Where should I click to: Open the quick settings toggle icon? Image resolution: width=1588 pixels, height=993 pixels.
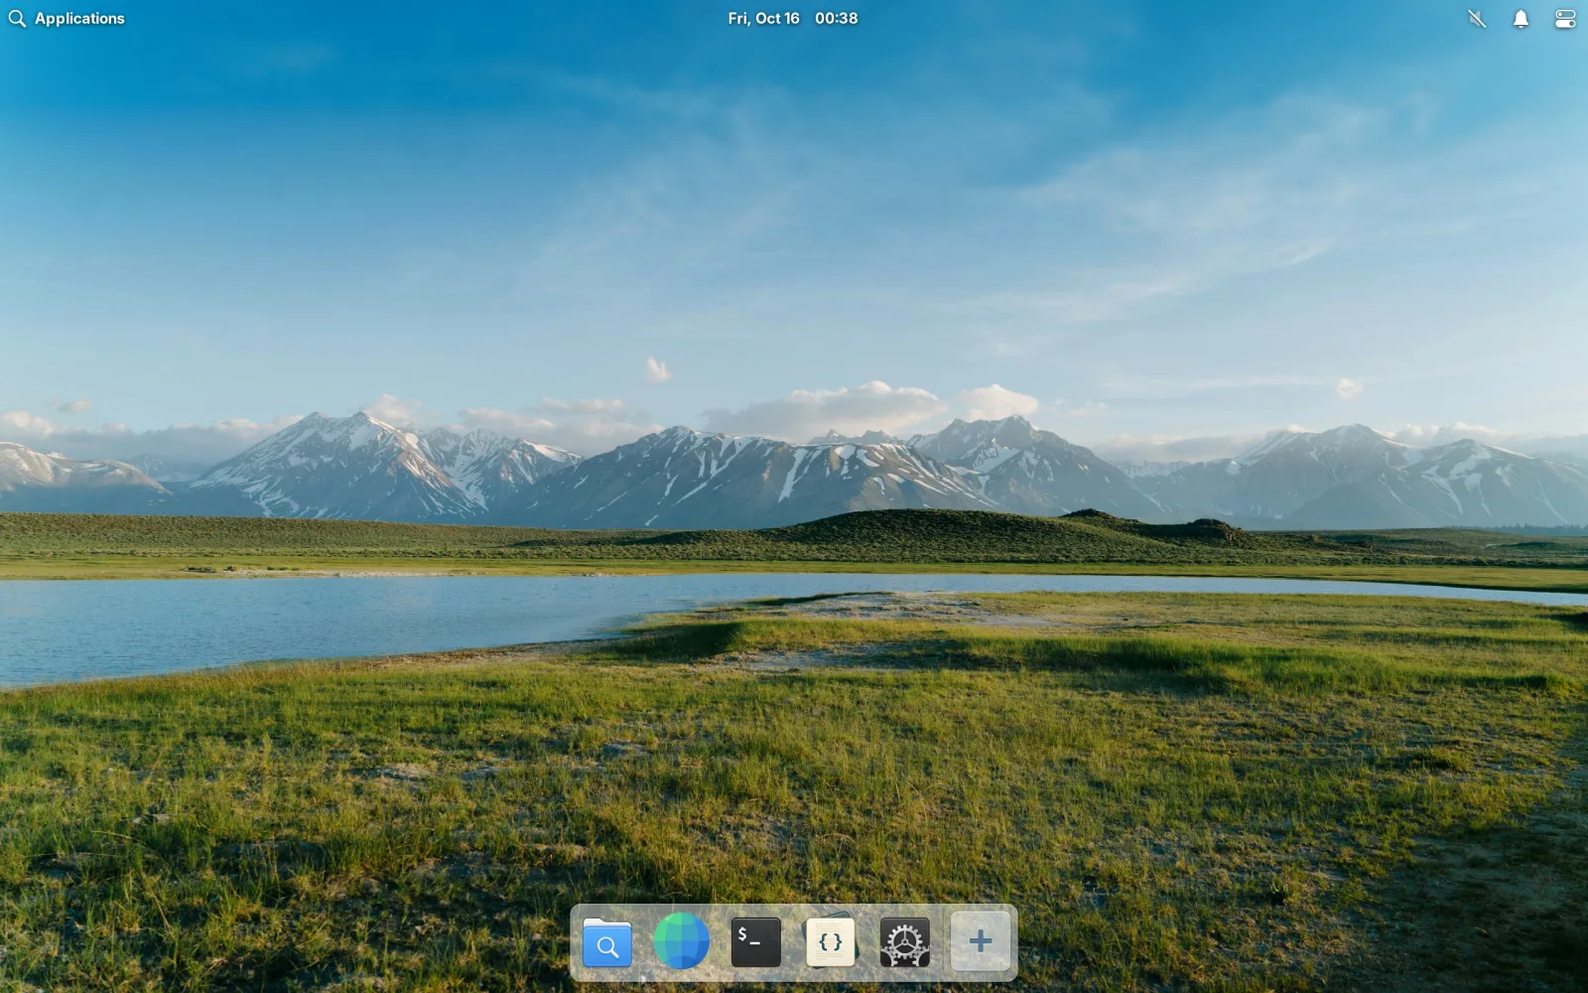[1565, 19]
